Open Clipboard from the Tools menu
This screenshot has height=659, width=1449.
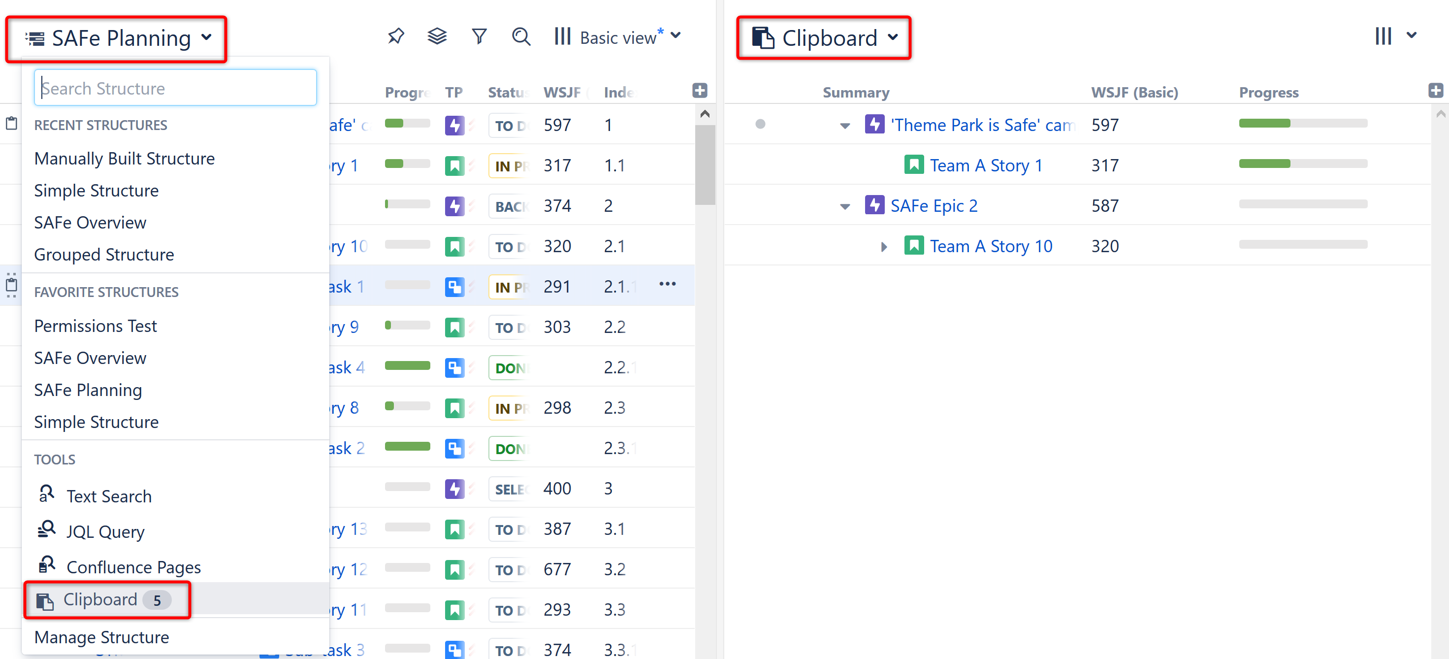(x=100, y=599)
